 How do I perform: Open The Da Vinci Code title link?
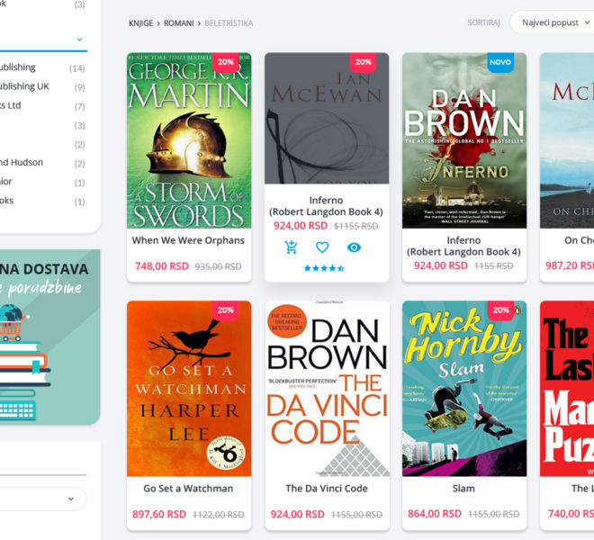(327, 489)
